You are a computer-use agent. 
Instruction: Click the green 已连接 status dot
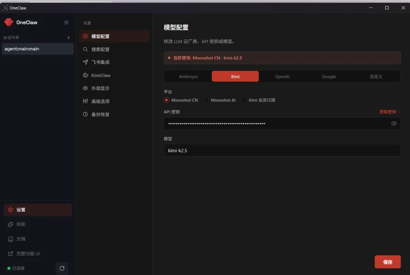pyautogui.click(x=9, y=268)
